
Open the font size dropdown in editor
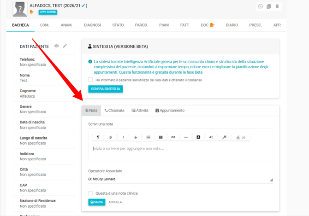click(211, 137)
